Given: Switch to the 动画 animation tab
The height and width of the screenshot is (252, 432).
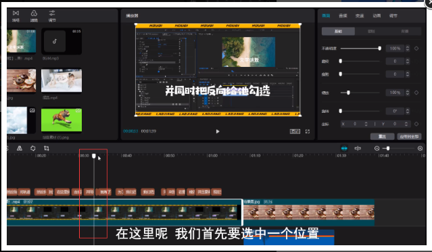Looking at the screenshot, I should [x=377, y=16].
